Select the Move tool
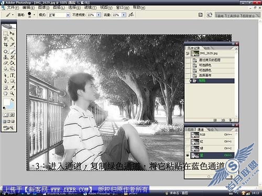This screenshot has width=262, height=196. (x=12, y=33)
